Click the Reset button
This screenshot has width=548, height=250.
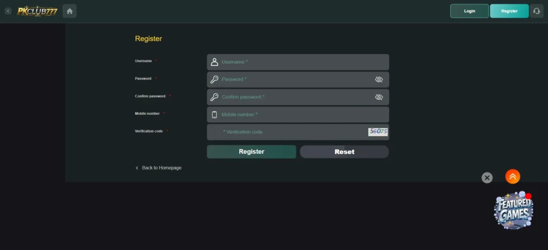[x=344, y=152]
